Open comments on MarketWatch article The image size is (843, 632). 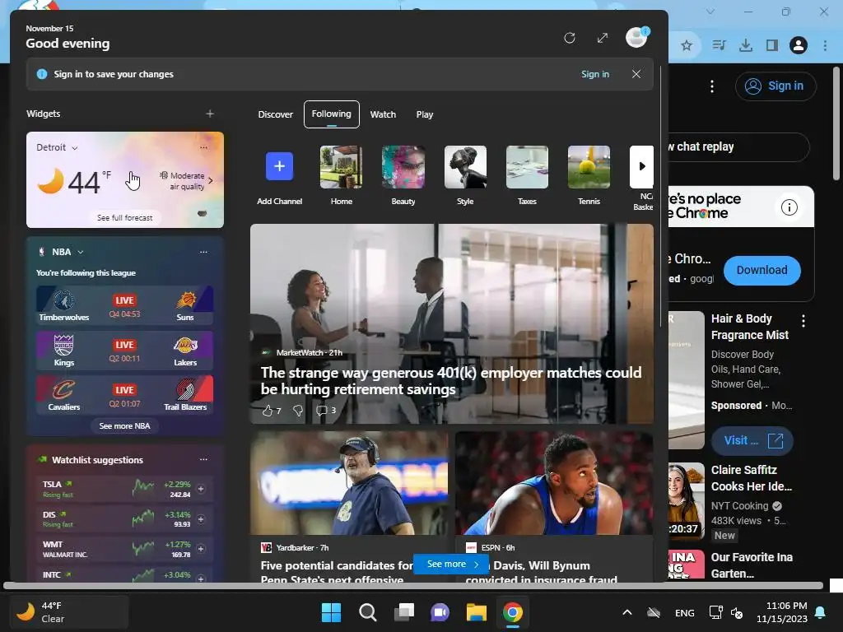click(x=326, y=411)
